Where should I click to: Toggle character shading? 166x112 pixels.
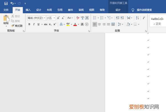pyautogui.click(x=82, y=24)
